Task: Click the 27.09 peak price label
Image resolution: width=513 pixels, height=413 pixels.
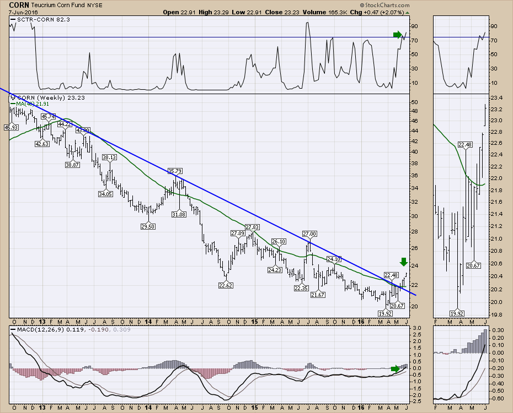Action: 238,233
